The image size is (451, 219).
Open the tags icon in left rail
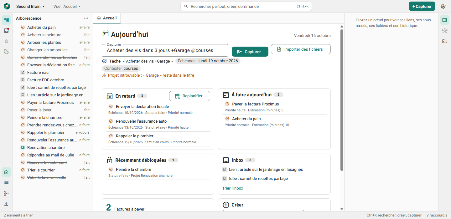coord(6,52)
